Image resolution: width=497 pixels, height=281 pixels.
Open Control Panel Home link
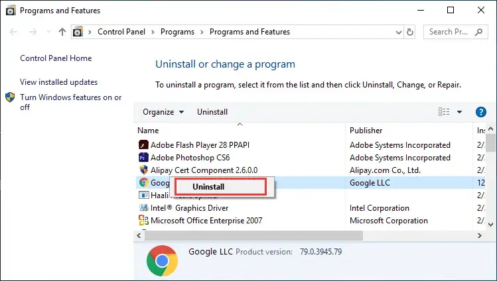[x=56, y=58]
